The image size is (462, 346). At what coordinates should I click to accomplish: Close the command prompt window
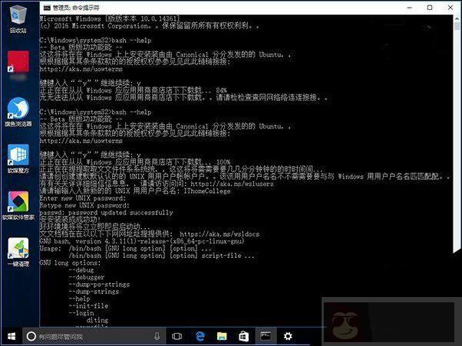click(450, 8)
